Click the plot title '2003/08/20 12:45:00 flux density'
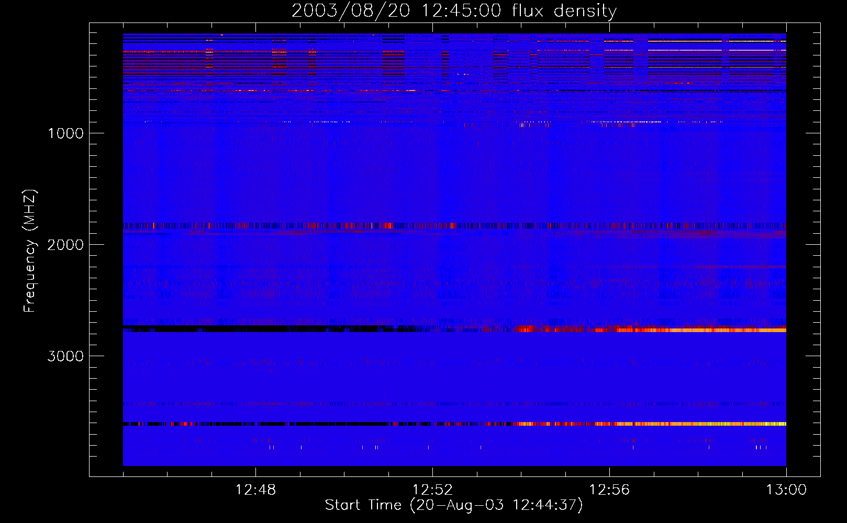The width and height of the screenshot is (847, 523). tap(454, 10)
